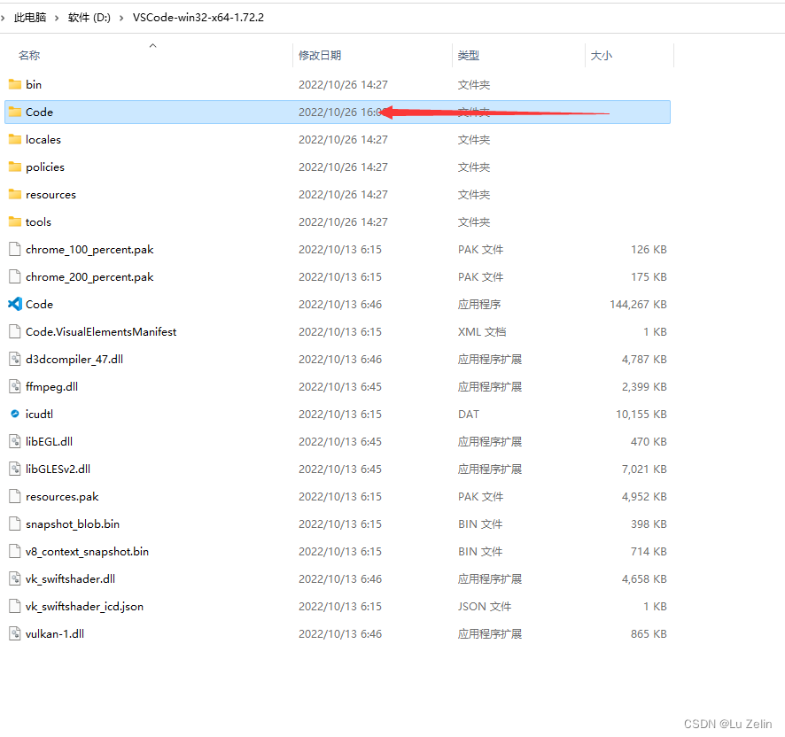Select the icudtl DAT file icon
This screenshot has height=737, width=785.
[x=15, y=414]
